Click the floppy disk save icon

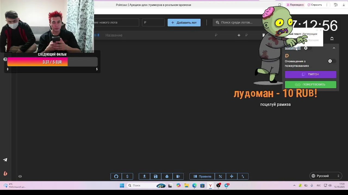[156, 176]
